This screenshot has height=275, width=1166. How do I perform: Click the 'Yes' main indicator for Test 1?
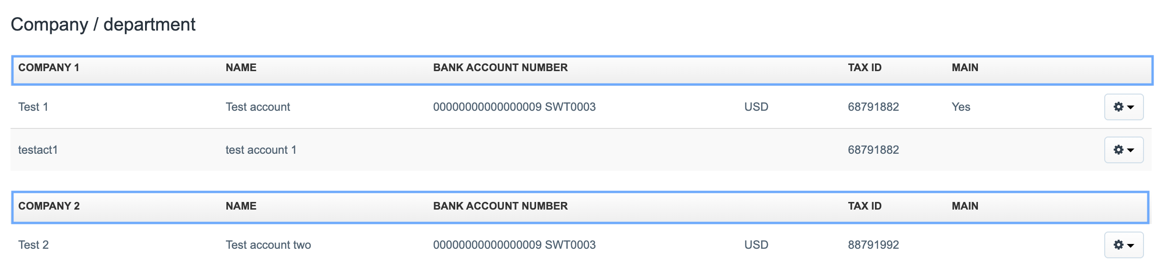961,107
